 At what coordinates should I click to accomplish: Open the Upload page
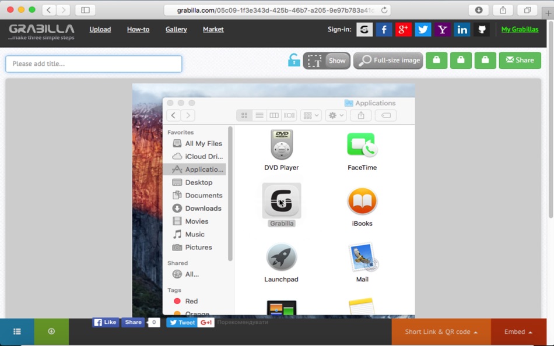pos(100,29)
